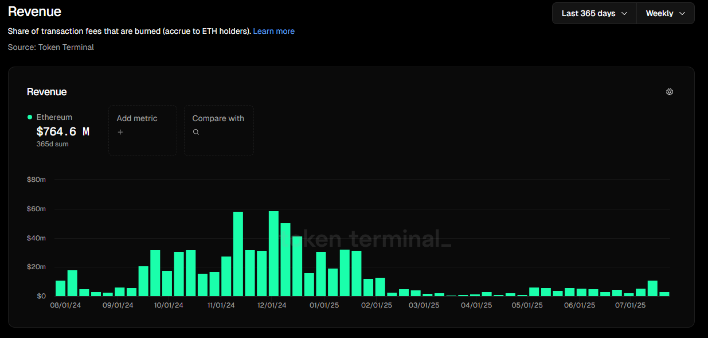Click the search icon under Compare with

(x=196, y=132)
